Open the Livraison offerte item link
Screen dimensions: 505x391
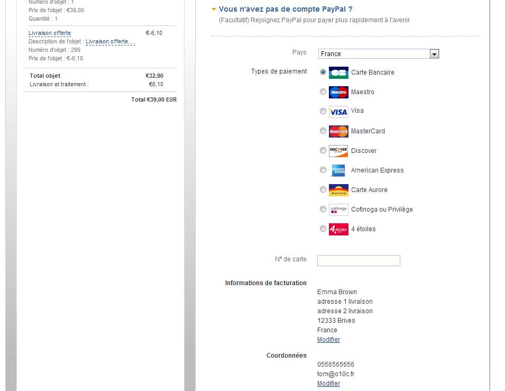coord(50,33)
